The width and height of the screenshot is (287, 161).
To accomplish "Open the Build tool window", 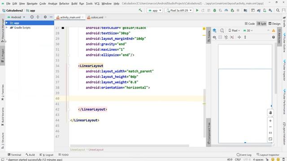I will [30, 155].
